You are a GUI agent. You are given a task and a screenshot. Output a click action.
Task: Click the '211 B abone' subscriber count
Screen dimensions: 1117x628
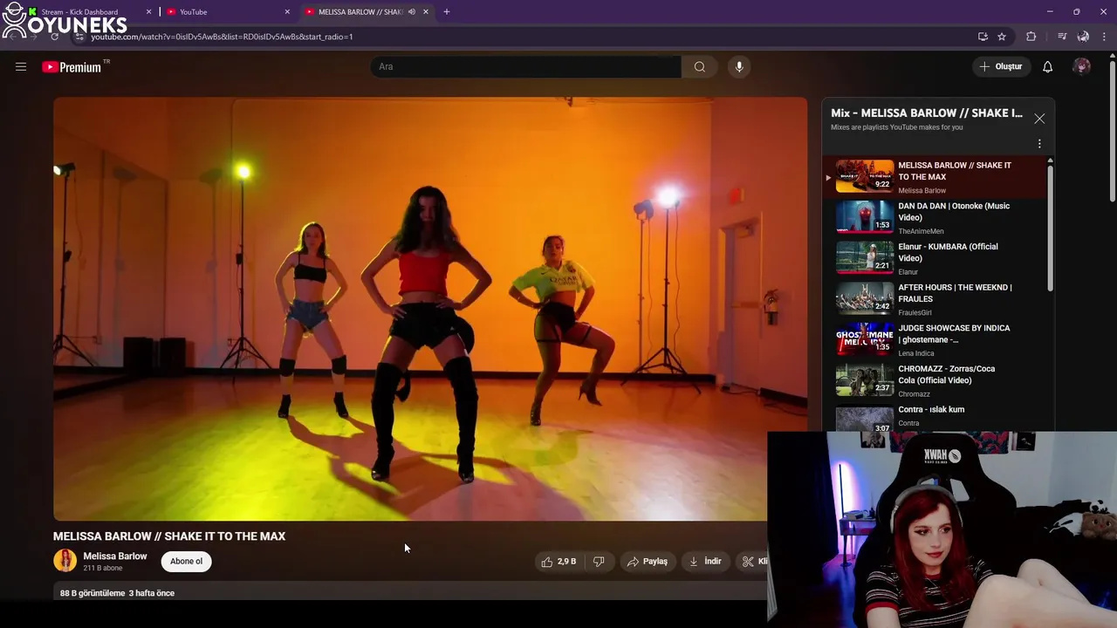(103, 569)
